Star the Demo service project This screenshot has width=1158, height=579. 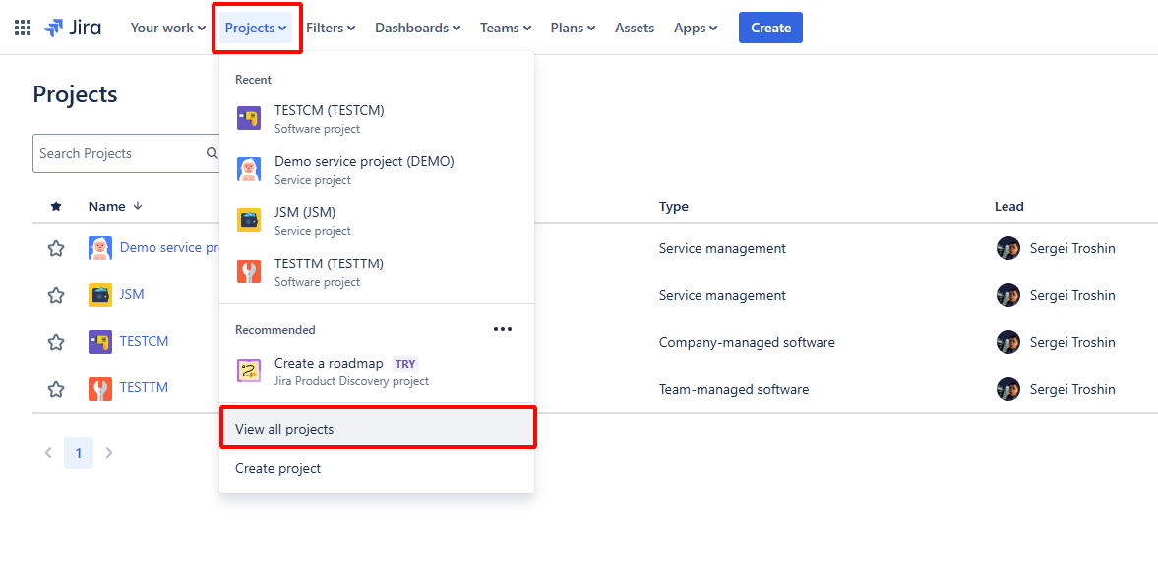coord(56,248)
